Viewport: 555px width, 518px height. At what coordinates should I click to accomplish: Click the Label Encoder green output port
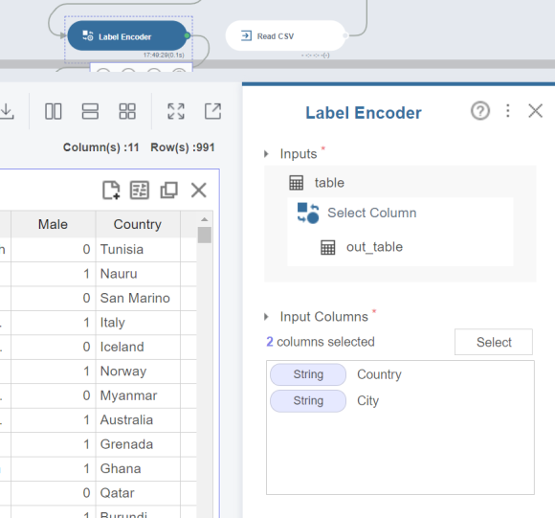click(187, 35)
